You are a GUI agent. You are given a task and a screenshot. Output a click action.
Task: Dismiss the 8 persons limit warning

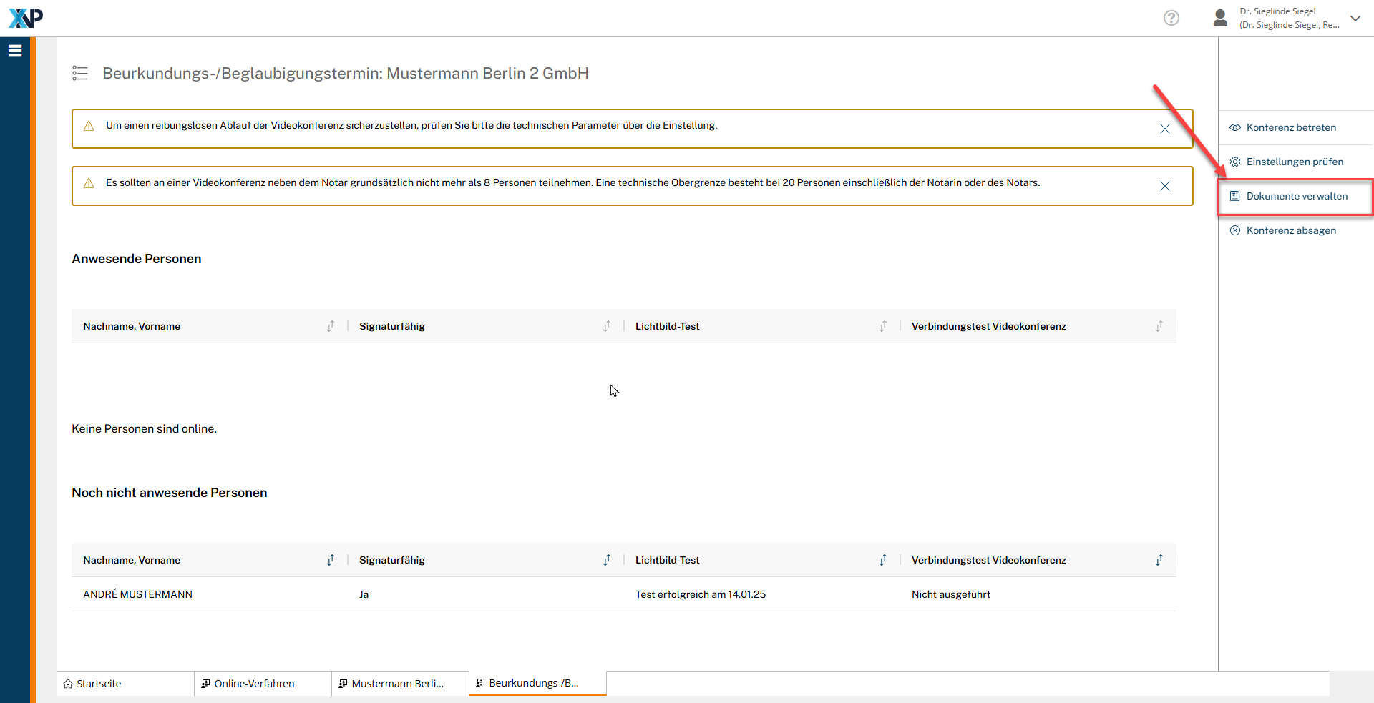click(x=1165, y=186)
